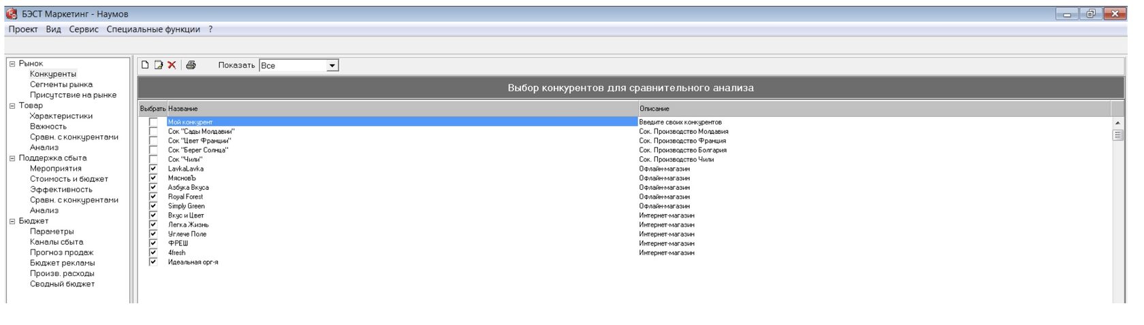Select Сегменты рынка in the tree
This screenshot has width=1144, height=325.
click(61, 84)
